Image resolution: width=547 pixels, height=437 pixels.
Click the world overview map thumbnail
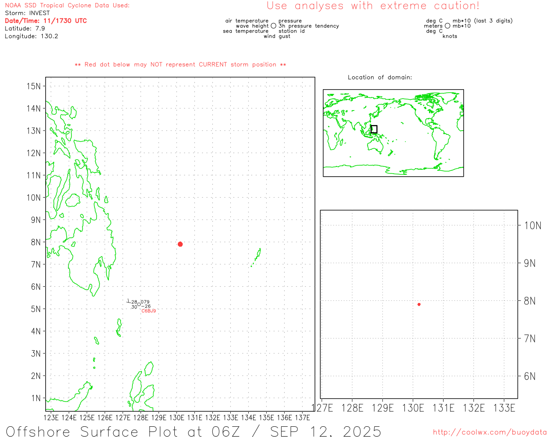coord(393,133)
